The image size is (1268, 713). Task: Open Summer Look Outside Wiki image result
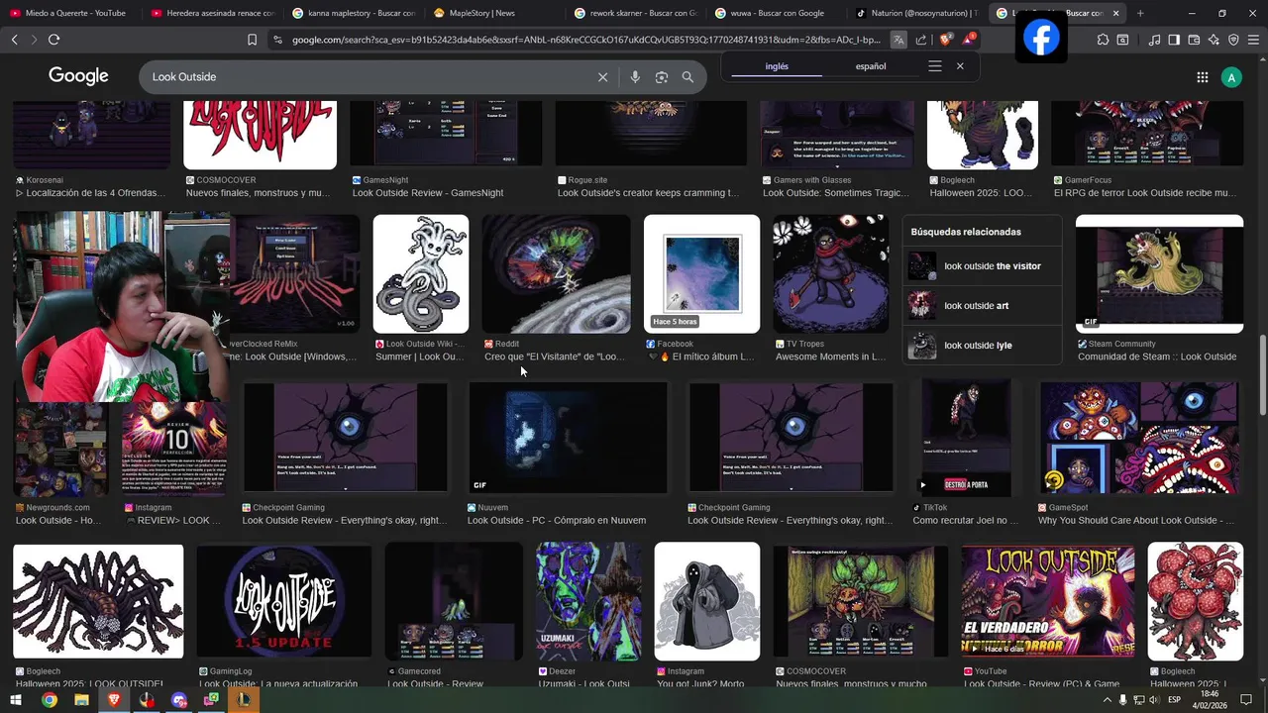pyautogui.click(x=420, y=274)
